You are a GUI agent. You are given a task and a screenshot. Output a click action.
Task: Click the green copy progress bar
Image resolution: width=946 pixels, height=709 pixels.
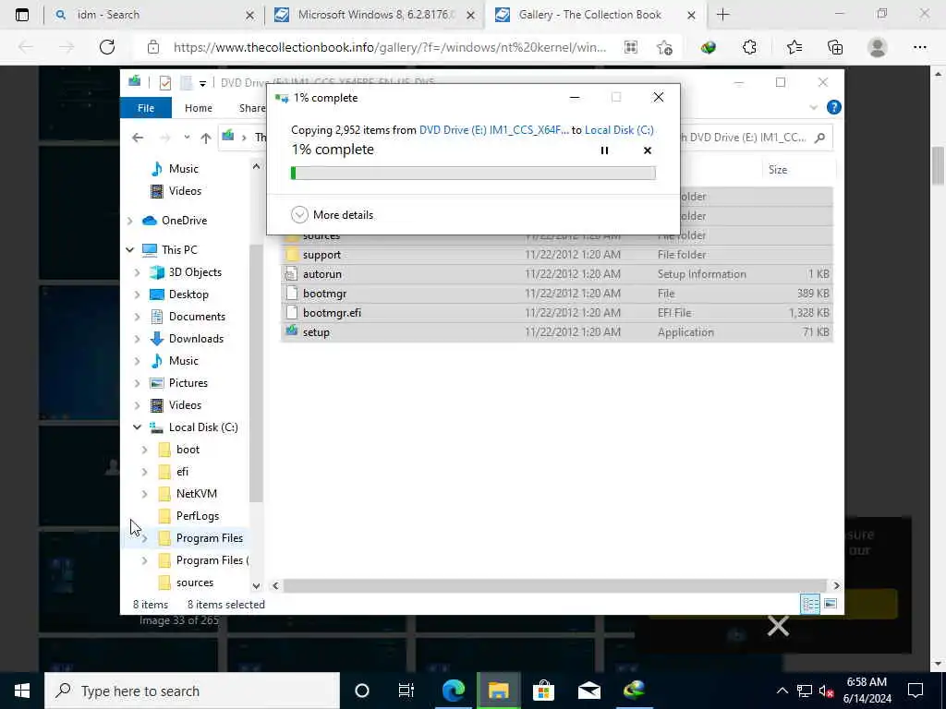(x=473, y=173)
